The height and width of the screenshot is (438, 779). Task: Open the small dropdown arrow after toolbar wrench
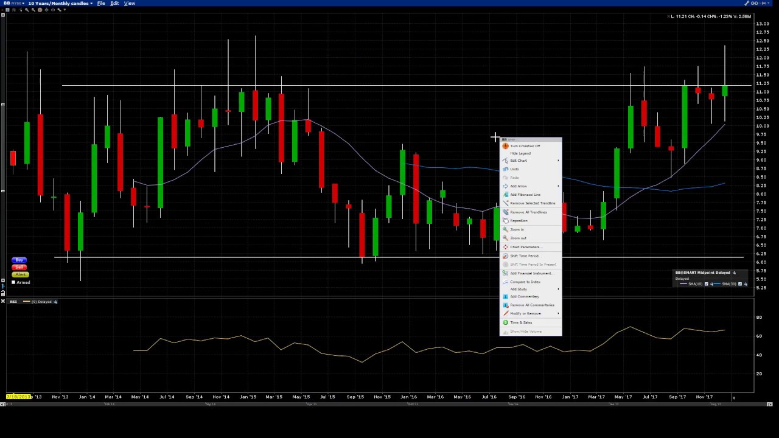click(x=65, y=10)
